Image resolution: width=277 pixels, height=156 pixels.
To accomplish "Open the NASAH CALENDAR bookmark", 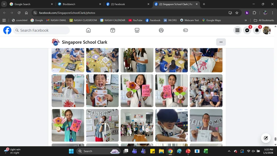I will pos(113,20).
